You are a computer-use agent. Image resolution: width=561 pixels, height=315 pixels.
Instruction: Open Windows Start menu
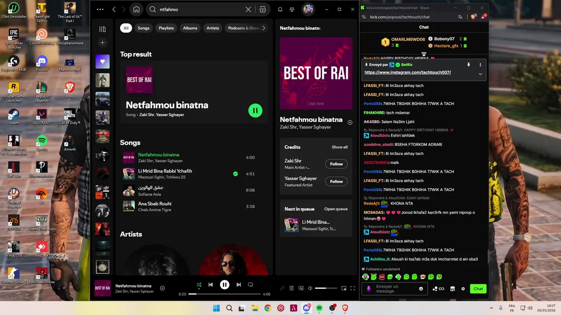[x=216, y=308]
